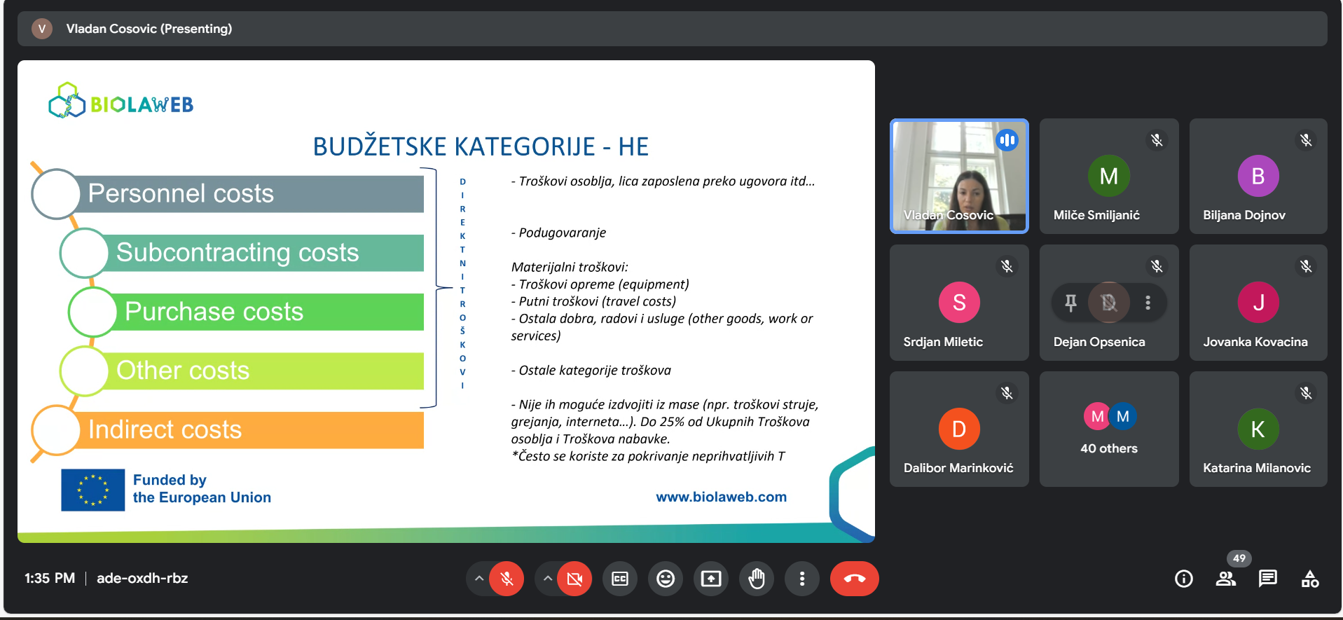This screenshot has height=620, width=1343.
Task: Open the meeting details info icon
Action: (1183, 579)
